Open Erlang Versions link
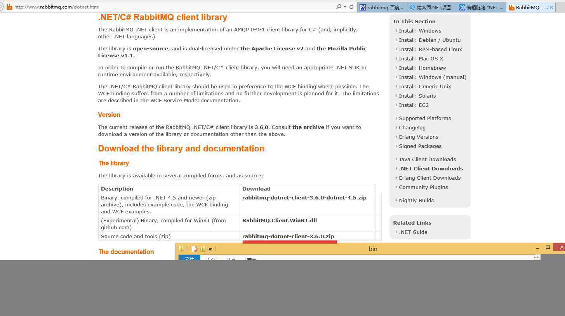This screenshot has height=316, width=565. point(418,137)
